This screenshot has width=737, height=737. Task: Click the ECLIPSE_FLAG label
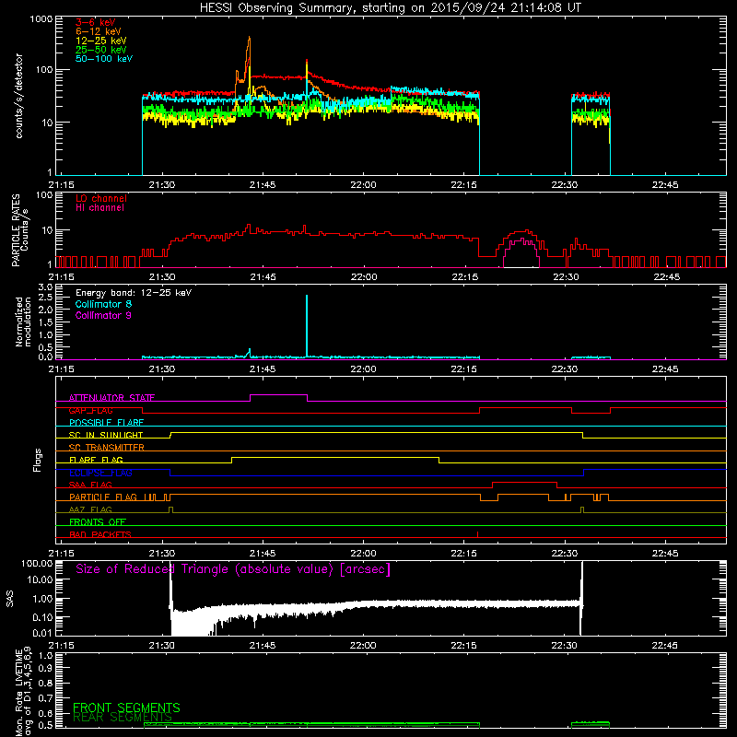(x=100, y=473)
